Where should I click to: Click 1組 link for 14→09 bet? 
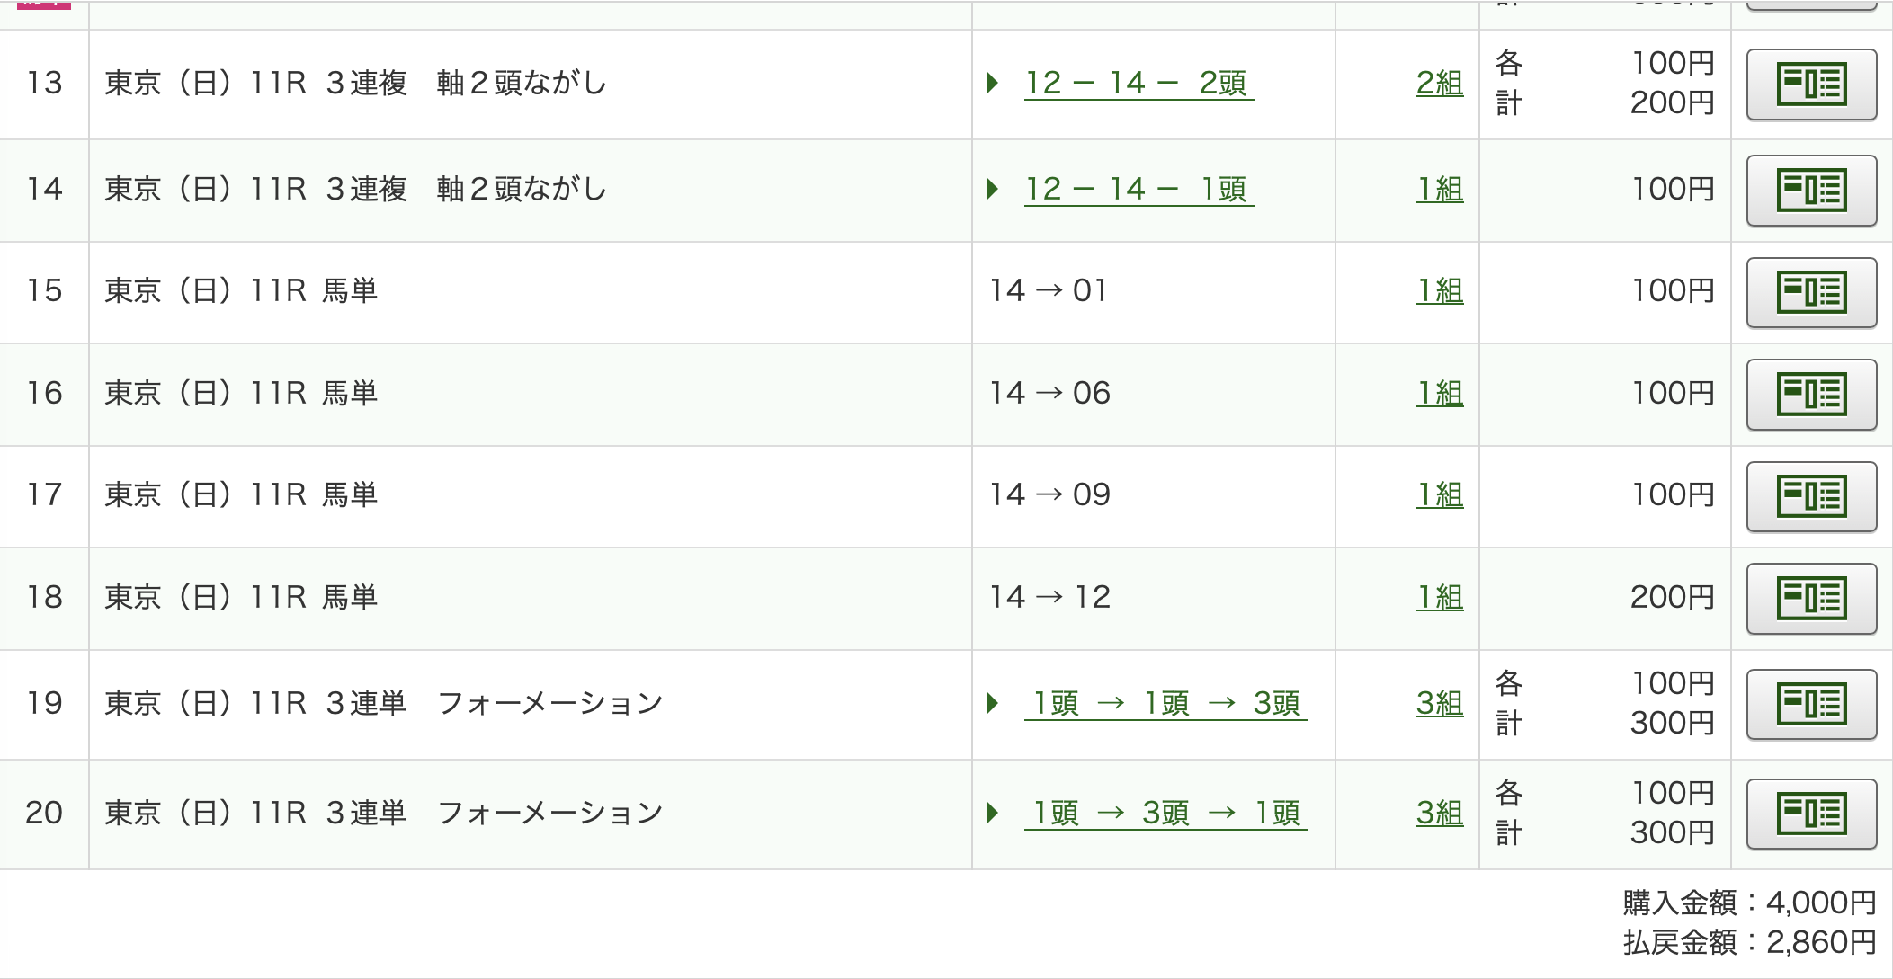(x=1440, y=495)
